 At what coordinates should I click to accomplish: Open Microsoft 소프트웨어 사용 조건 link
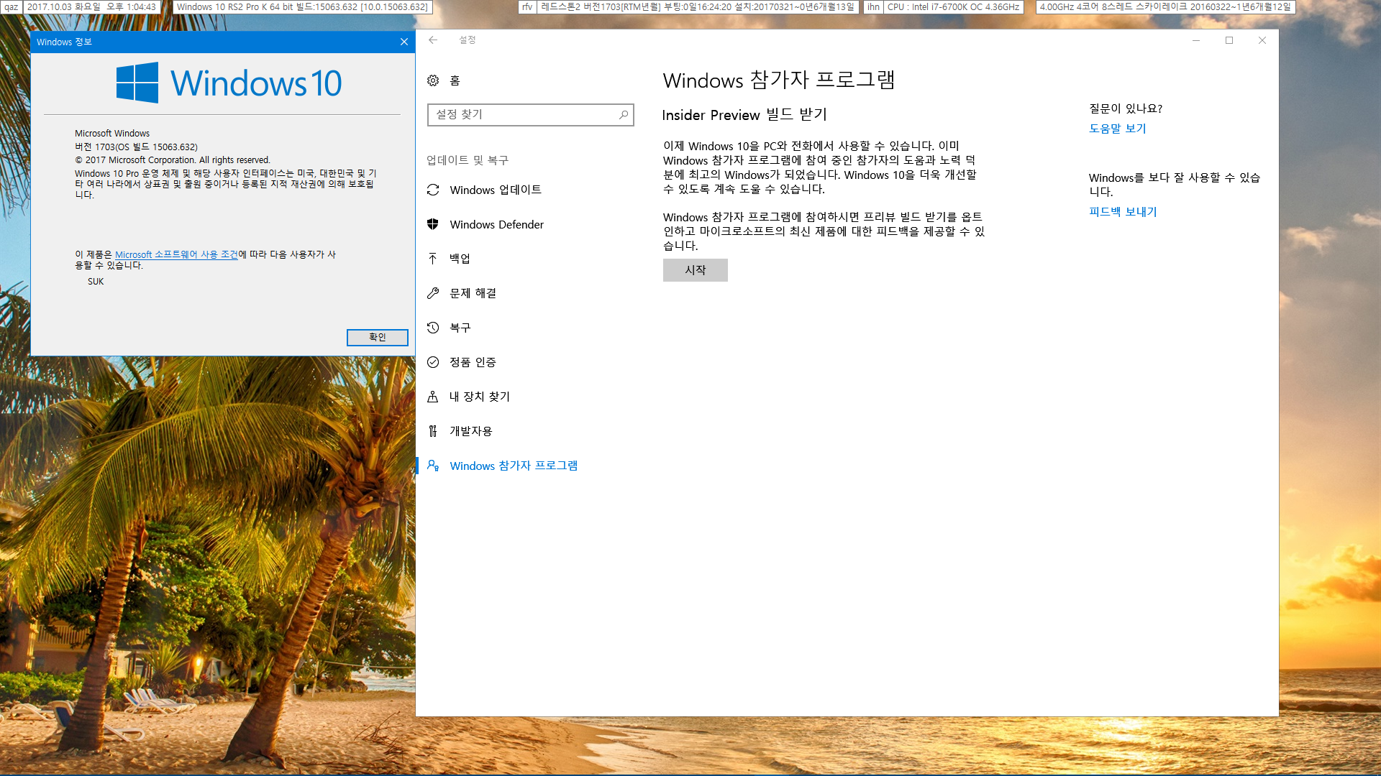tap(176, 254)
